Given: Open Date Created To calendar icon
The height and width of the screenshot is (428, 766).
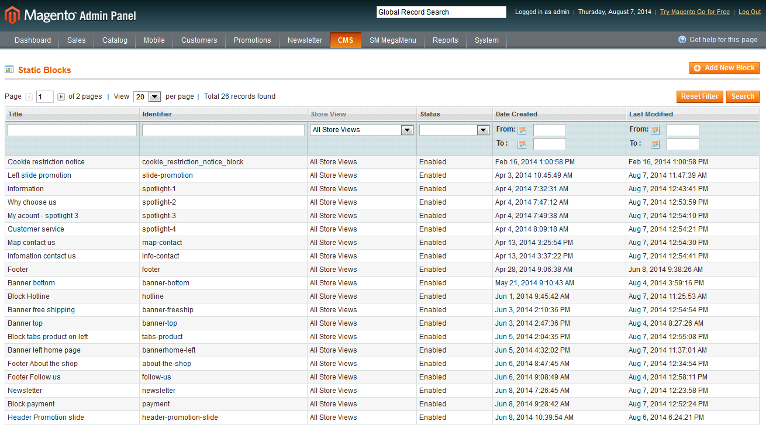Looking at the screenshot, I should pyautogui.click(x=522, y=144).
